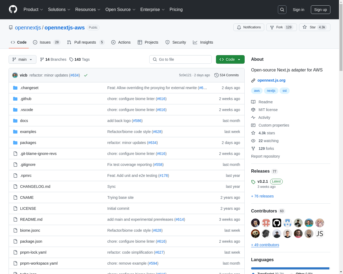This screenshot has width=343, height=274.
Task: Click the .github folder icon
Action: [x=15, y=99]
